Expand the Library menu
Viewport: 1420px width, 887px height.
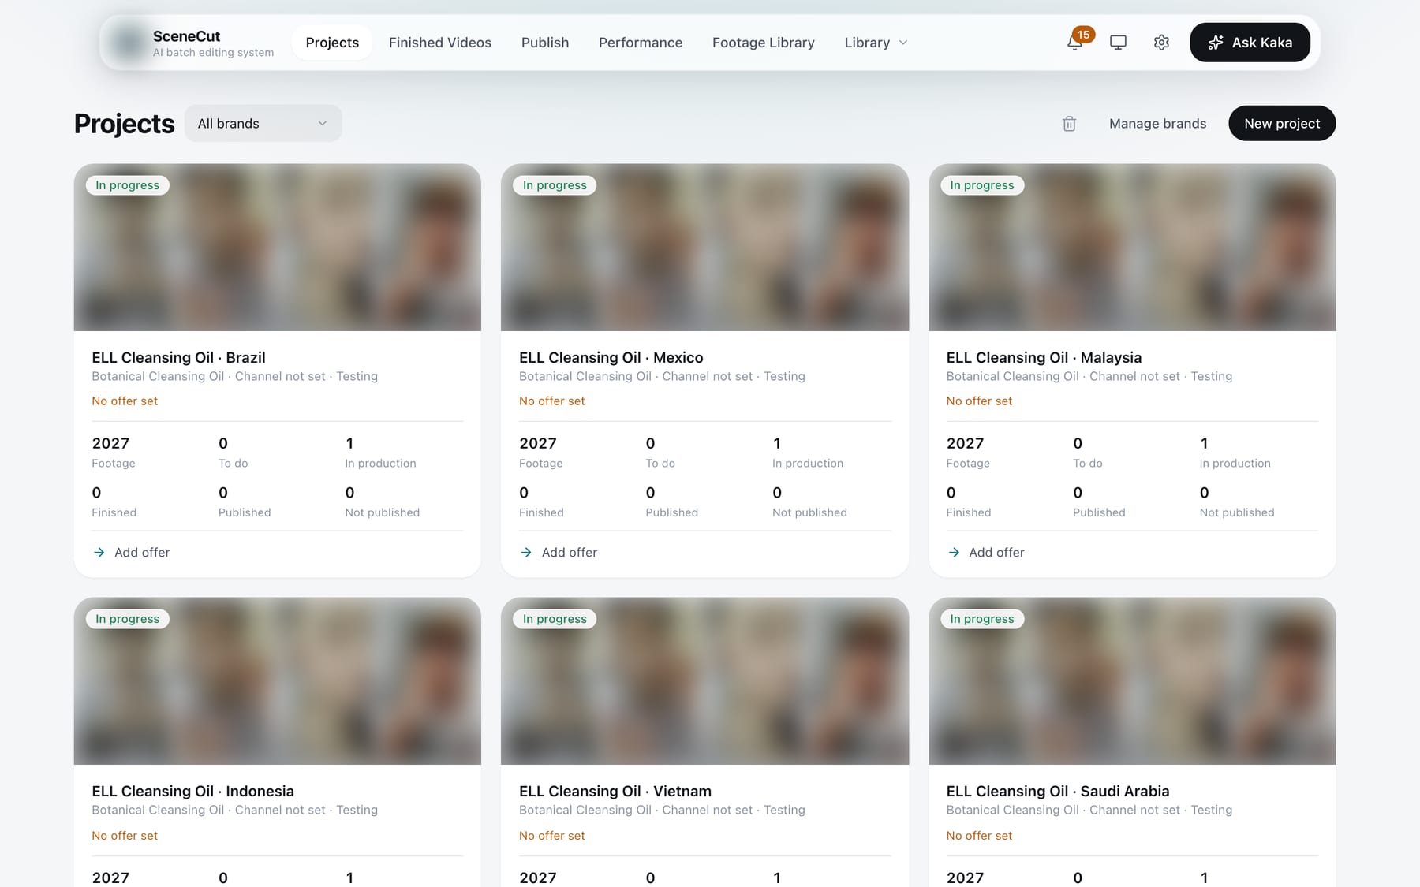point(876,43)
